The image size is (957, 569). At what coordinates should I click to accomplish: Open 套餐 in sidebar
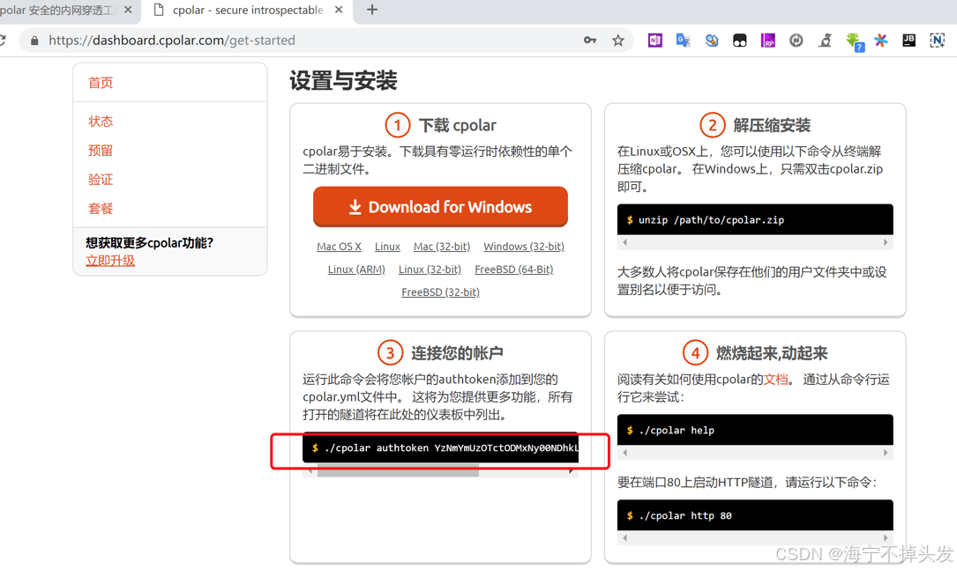(101, 209)
